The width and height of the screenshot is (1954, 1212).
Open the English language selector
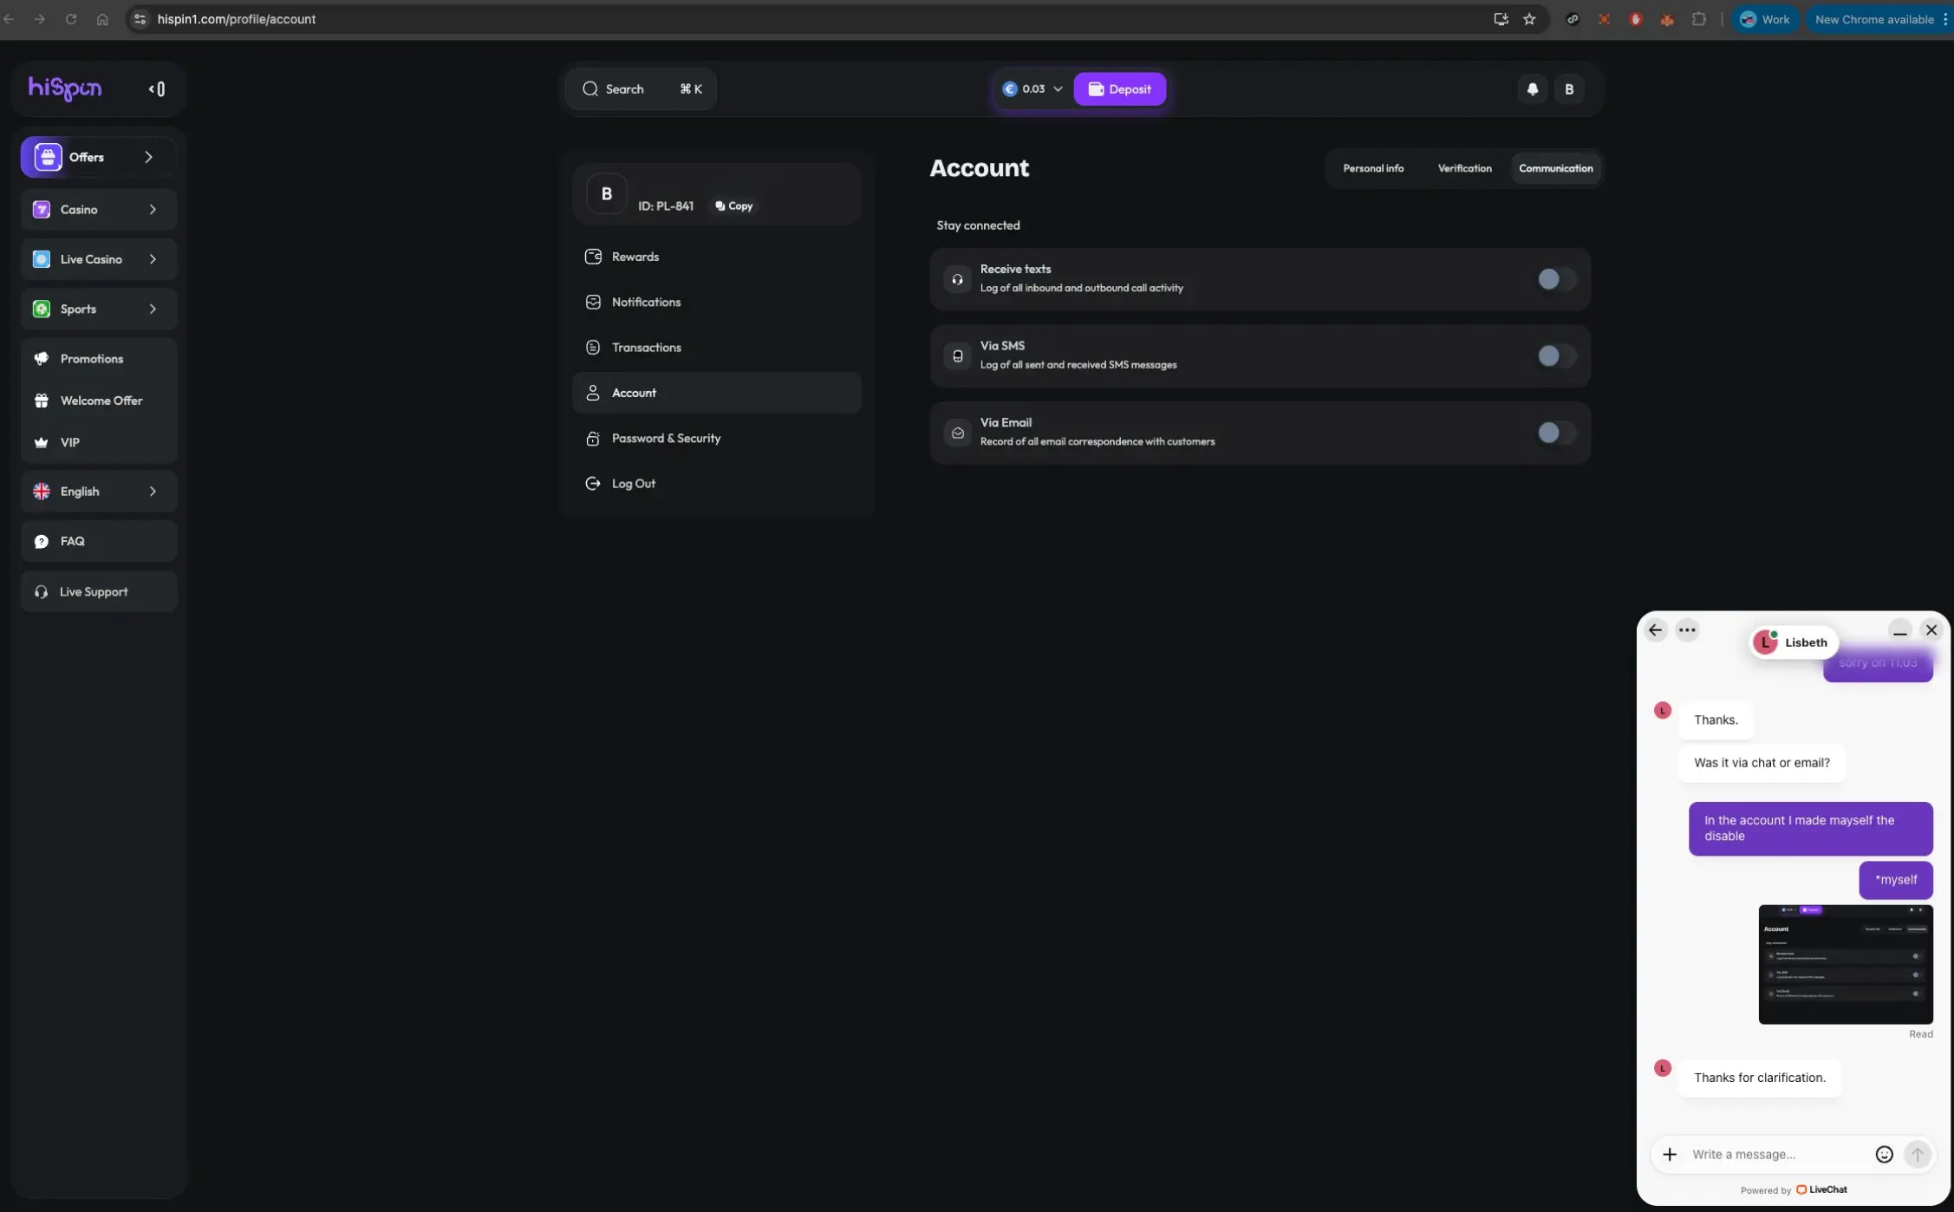(99, 492)
